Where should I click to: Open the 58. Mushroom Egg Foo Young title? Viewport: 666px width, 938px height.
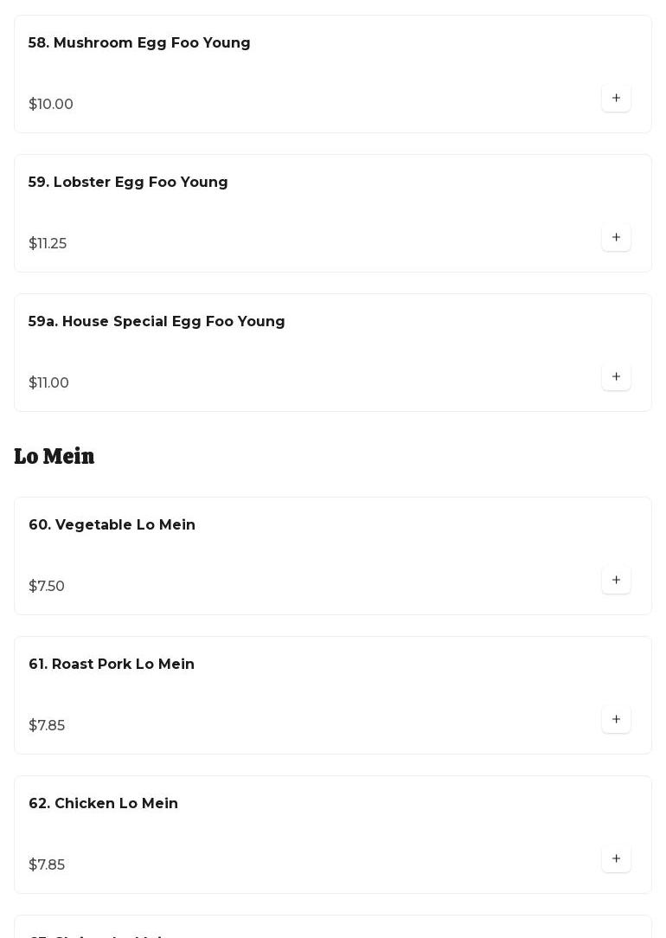point(139,43)
